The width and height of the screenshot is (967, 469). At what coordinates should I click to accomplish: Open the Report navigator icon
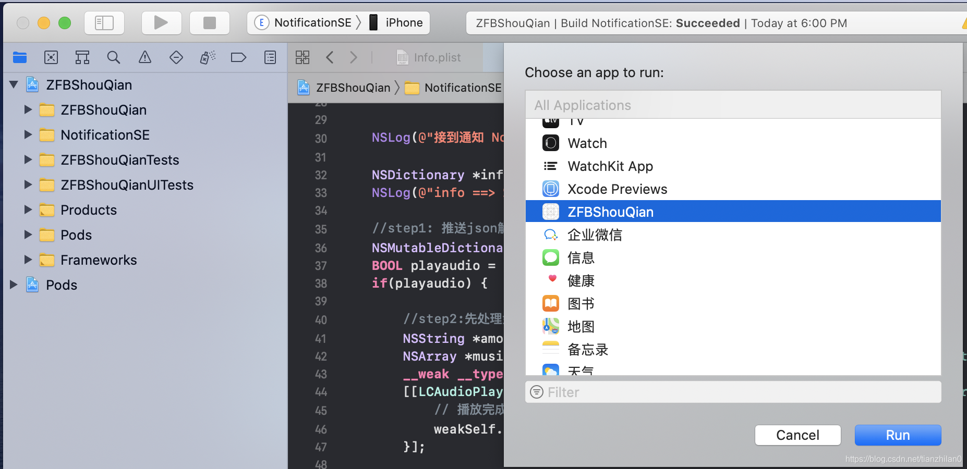coord(270,57)
